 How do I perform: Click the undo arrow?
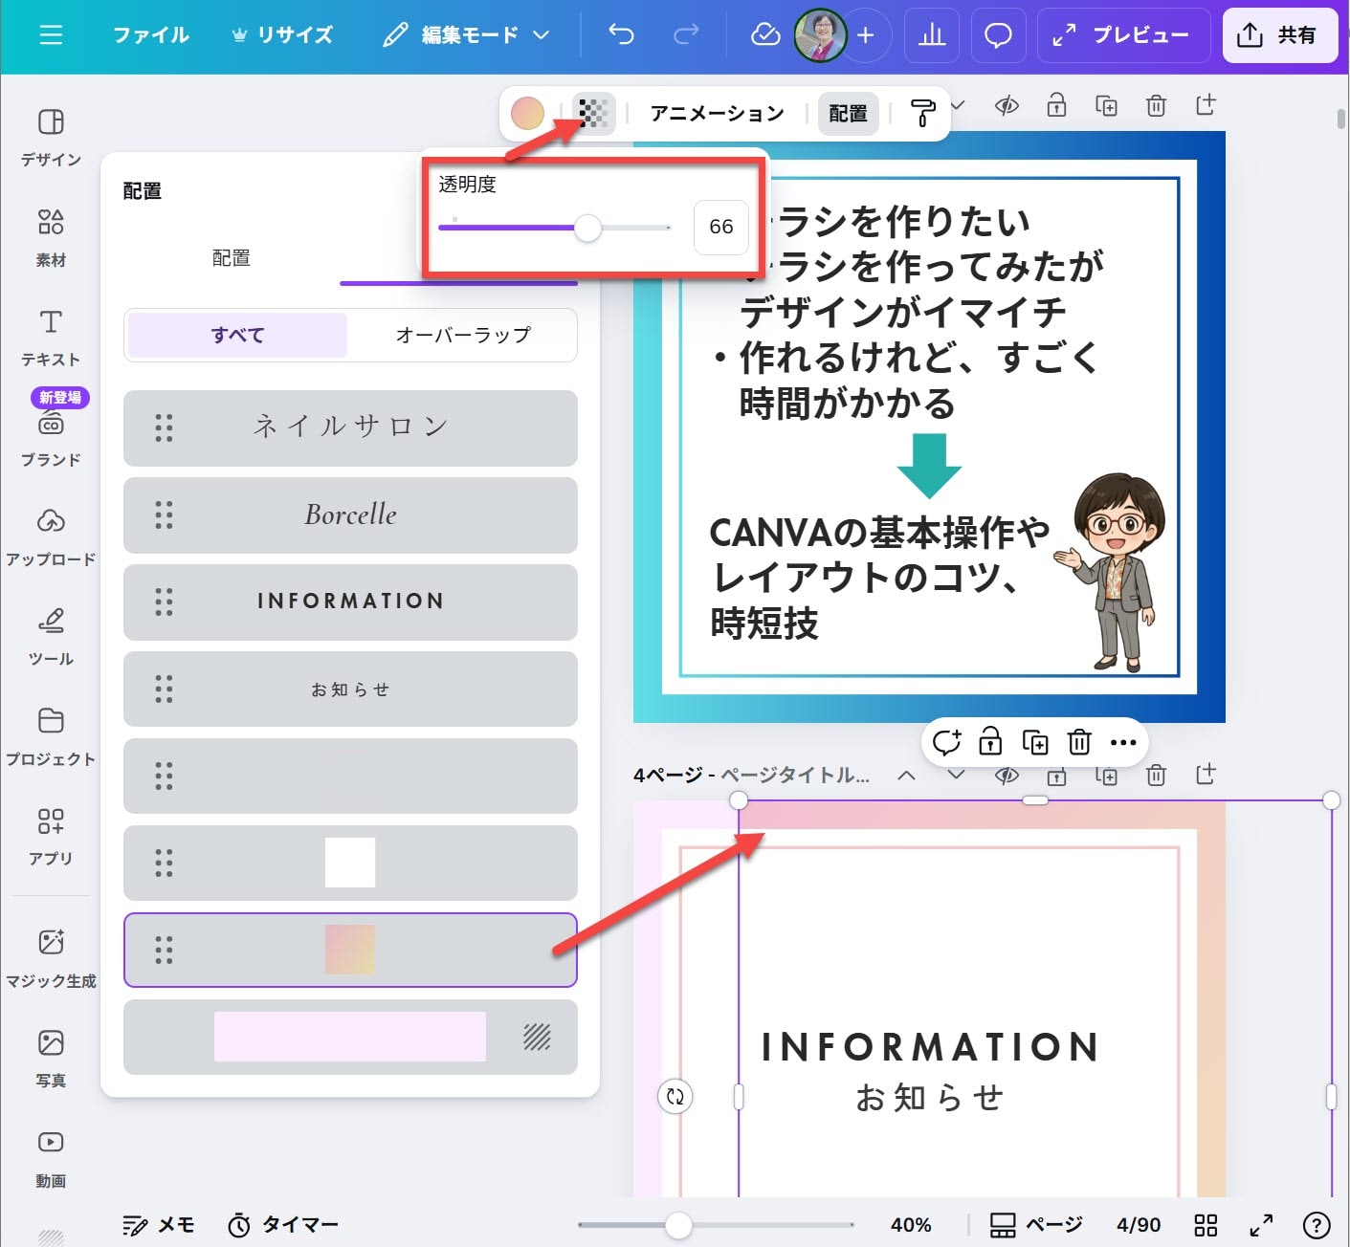[622, 35]
